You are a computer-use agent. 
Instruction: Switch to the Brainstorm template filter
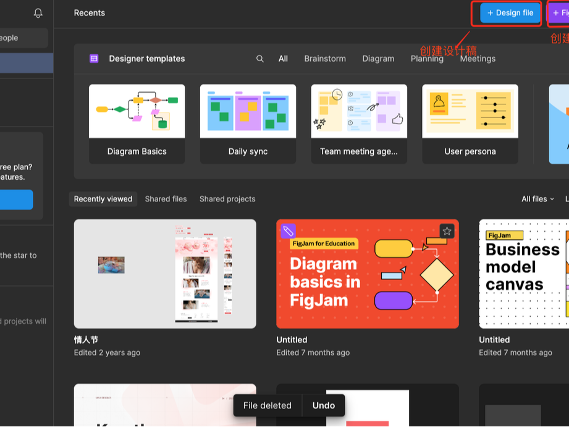(325, 58)
